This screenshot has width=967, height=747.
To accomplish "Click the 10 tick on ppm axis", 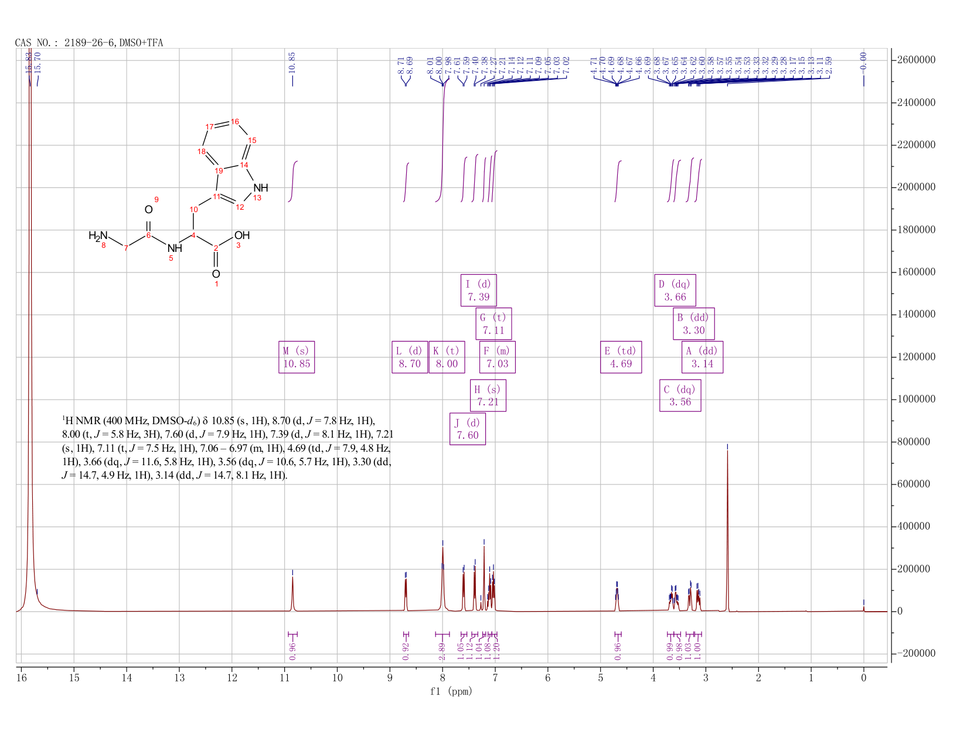I will tap(337, 678).
